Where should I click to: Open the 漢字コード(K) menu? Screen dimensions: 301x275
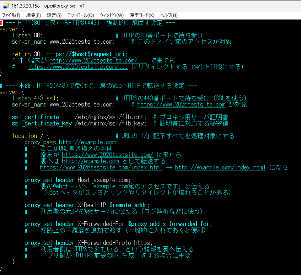(142, 15)
